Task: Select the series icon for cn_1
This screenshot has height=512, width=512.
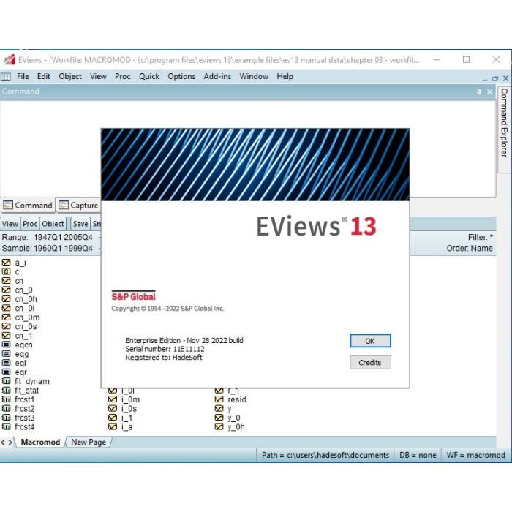Action: point(6,335)
